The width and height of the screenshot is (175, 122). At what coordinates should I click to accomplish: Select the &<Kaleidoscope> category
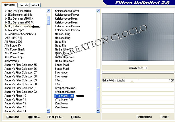pos(15,30)
